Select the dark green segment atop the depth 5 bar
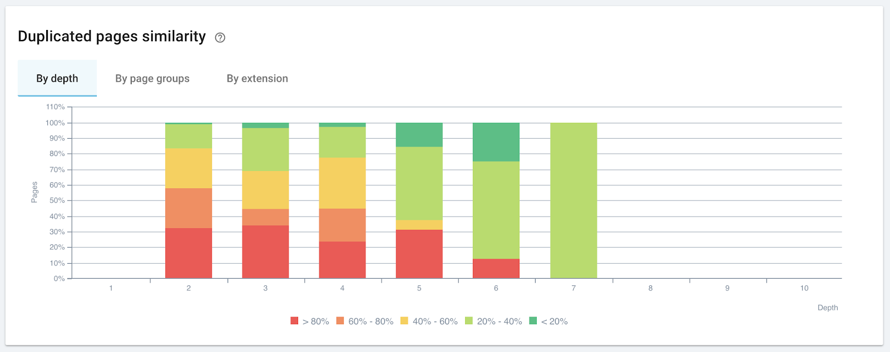 [419, 133]
